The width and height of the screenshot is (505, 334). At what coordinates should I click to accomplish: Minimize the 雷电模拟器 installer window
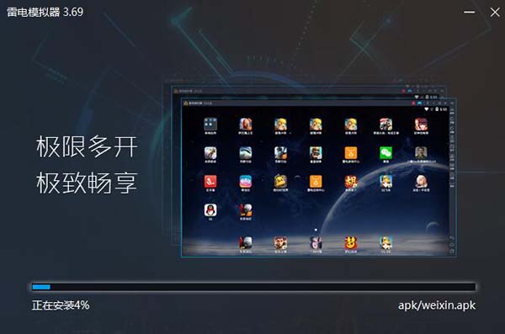pos(470,13)
